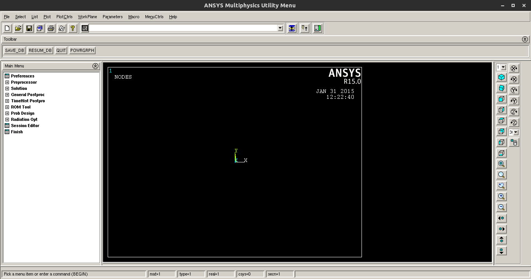This screenshot has width=531, height=279.
Task: Click the Save floppy disk icon
Action: click(29, 28)
